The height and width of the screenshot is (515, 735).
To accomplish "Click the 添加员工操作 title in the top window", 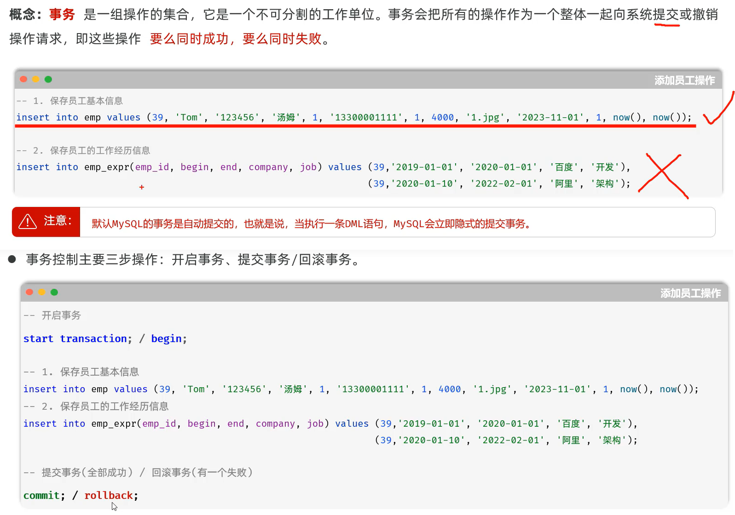I will (x=684, y=80).
